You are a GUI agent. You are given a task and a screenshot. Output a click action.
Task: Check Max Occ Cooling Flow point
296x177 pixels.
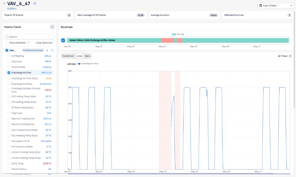(9, 119)
